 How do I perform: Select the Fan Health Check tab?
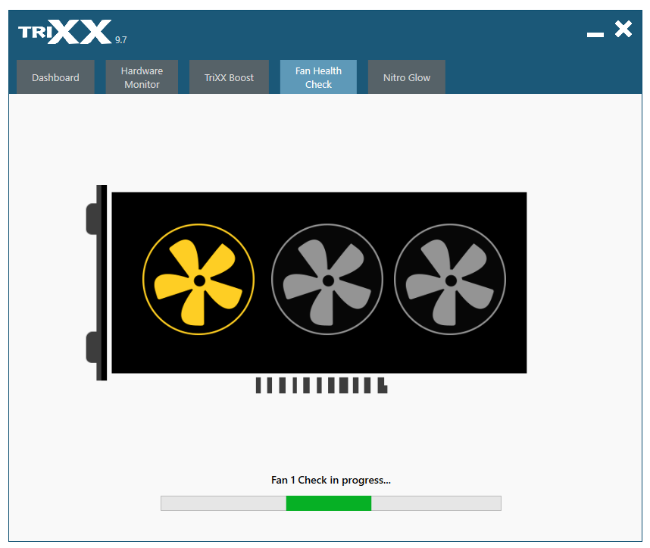[318, 77]
